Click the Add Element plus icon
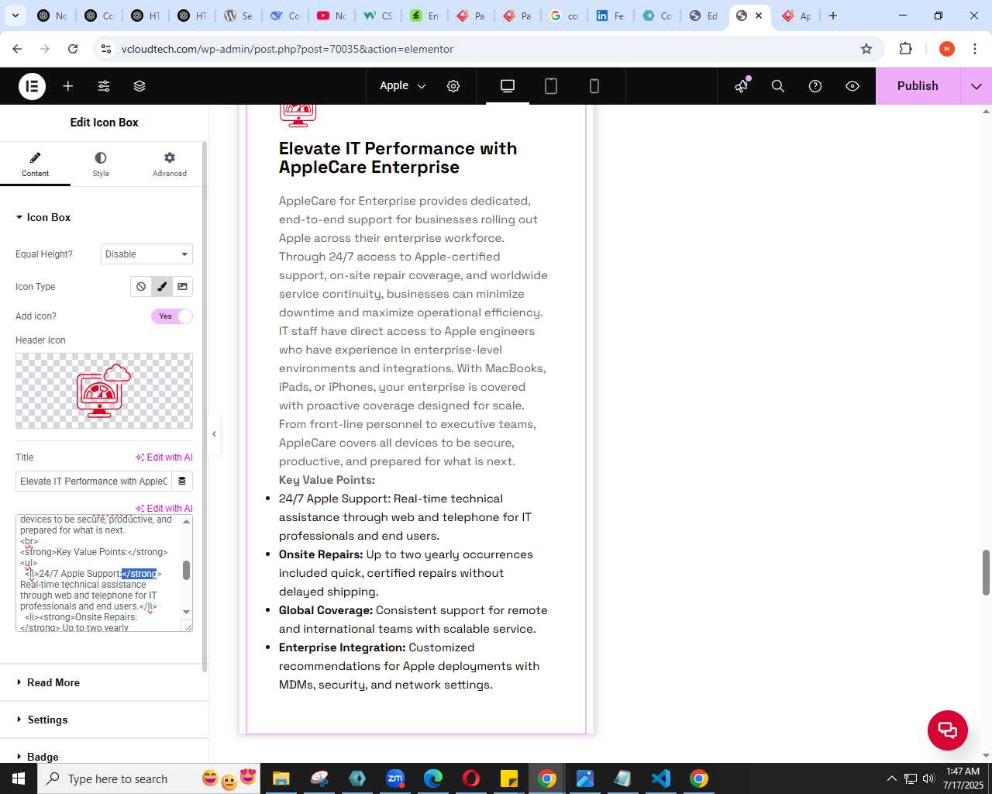This screenshot has height=794, width=992. tap(68, 86)
